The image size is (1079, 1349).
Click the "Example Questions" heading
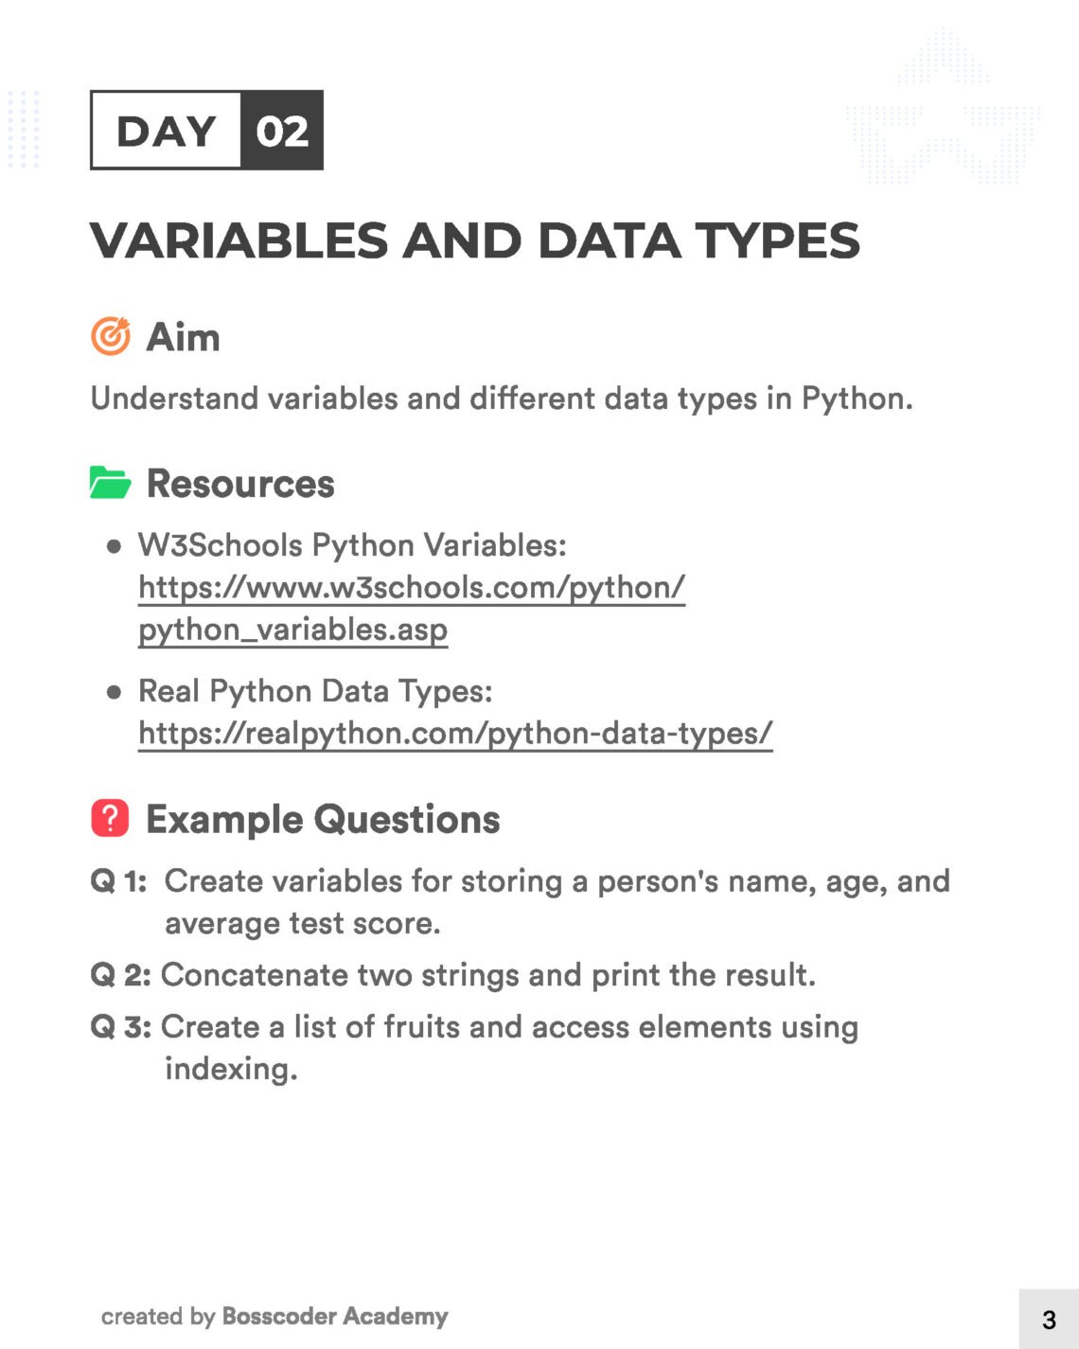click(323, 819)
